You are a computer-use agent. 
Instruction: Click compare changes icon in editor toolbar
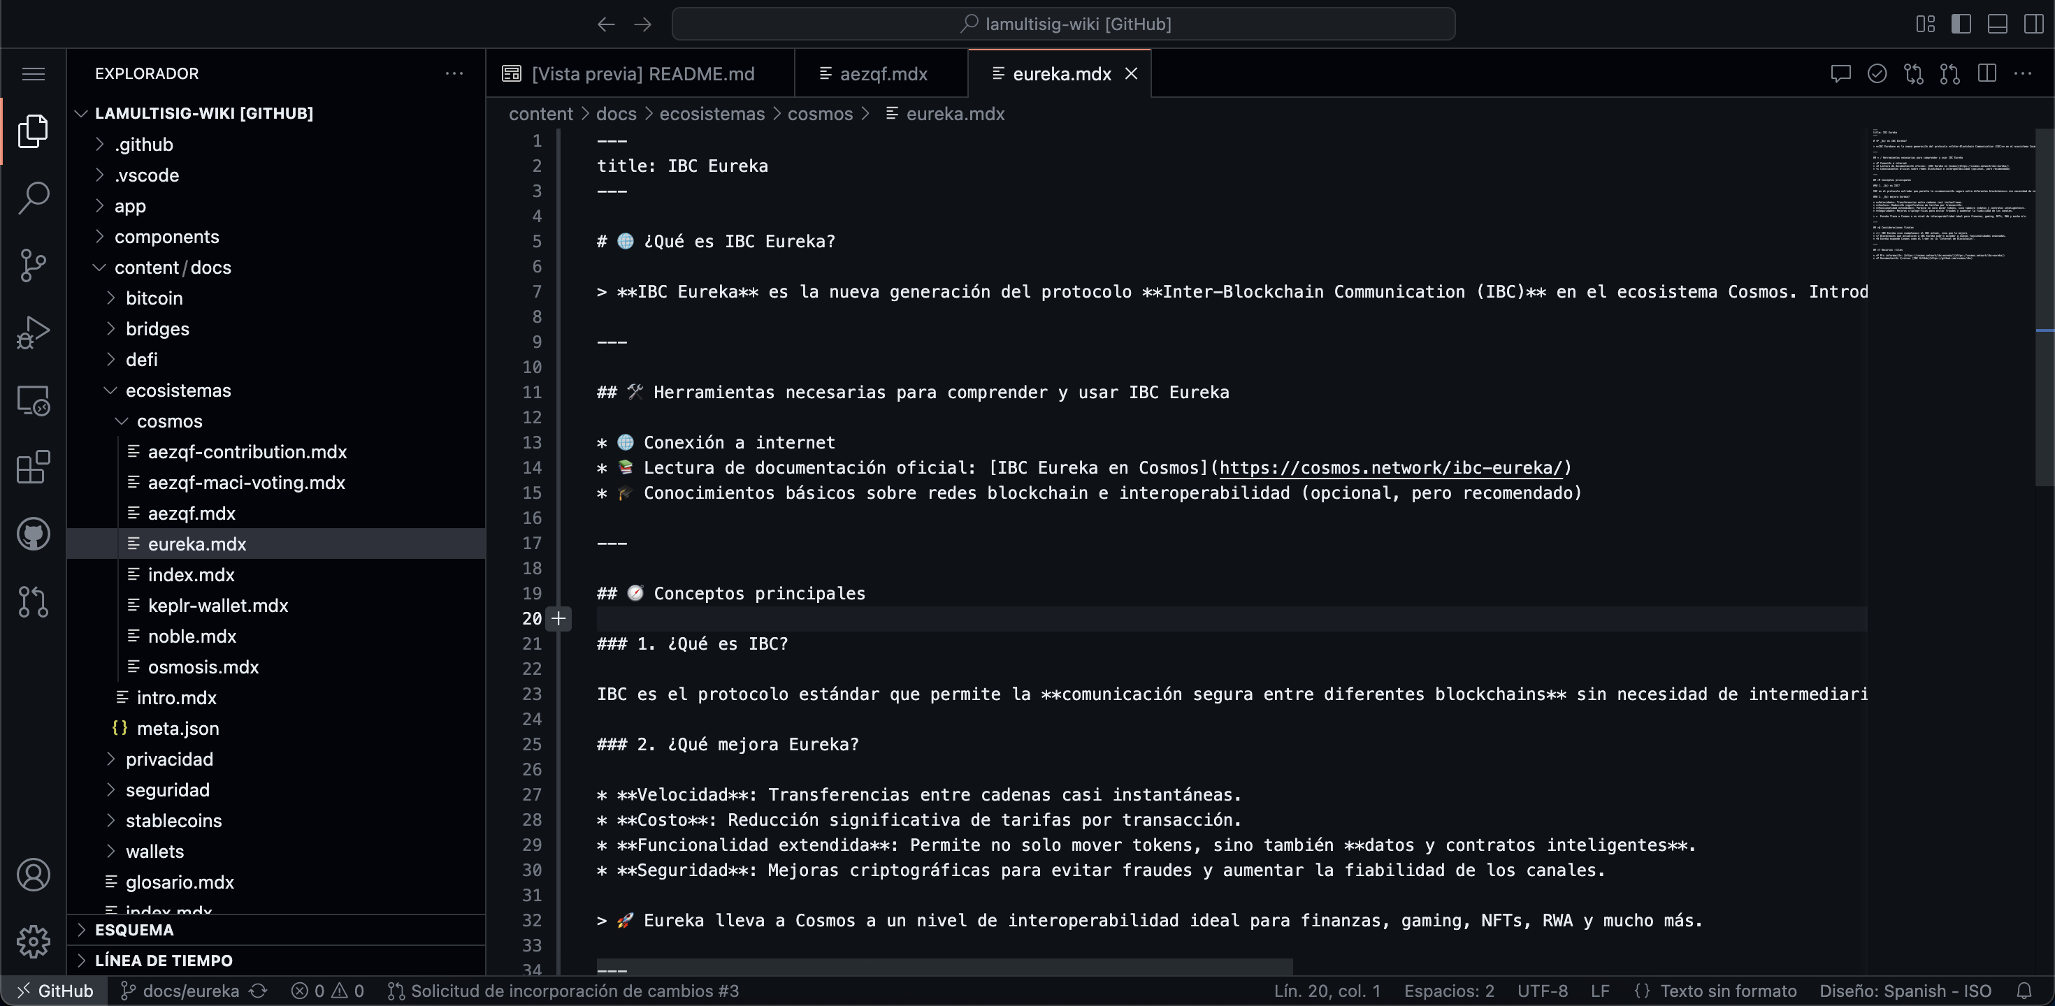[x=1913, y=73]
